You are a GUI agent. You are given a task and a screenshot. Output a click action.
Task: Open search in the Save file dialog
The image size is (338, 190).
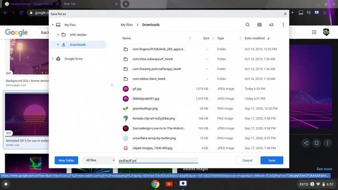pyautogui.click(x=248, y=25)
